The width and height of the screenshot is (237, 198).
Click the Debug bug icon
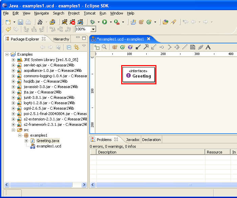92,22
